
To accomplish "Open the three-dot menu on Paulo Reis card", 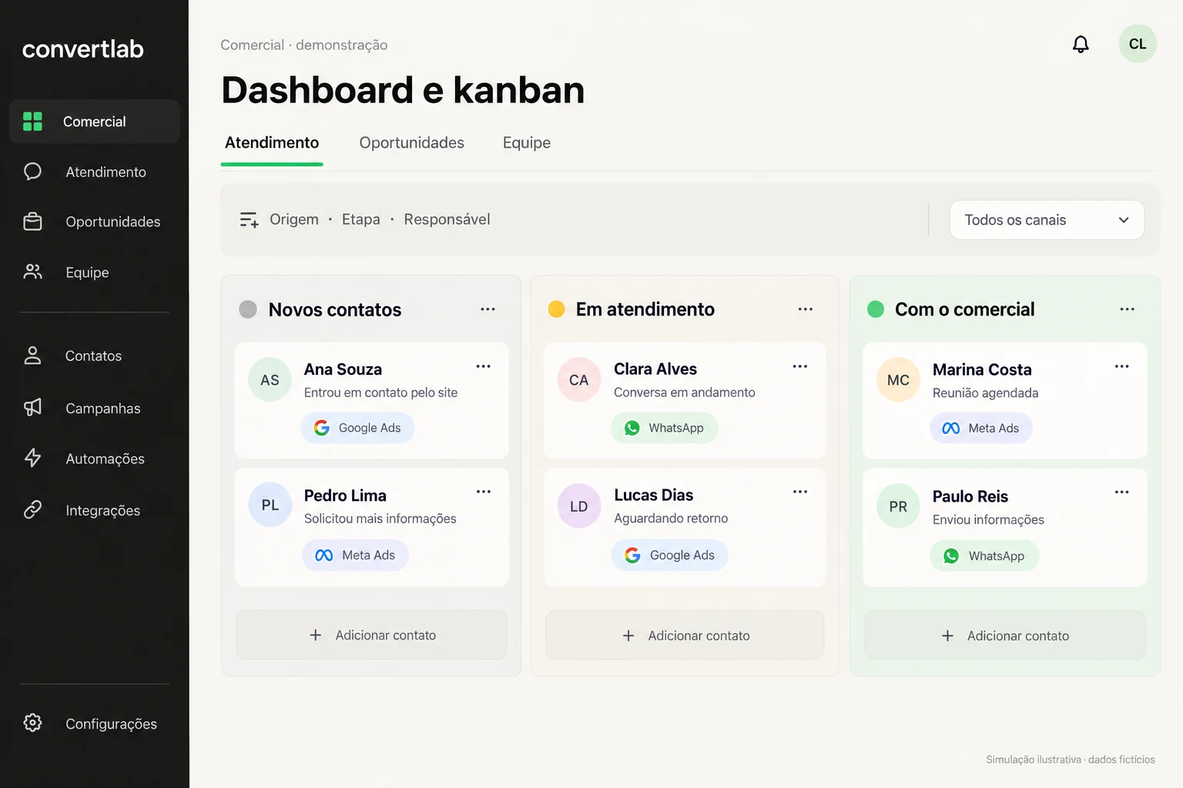I will coord(1121,492).
